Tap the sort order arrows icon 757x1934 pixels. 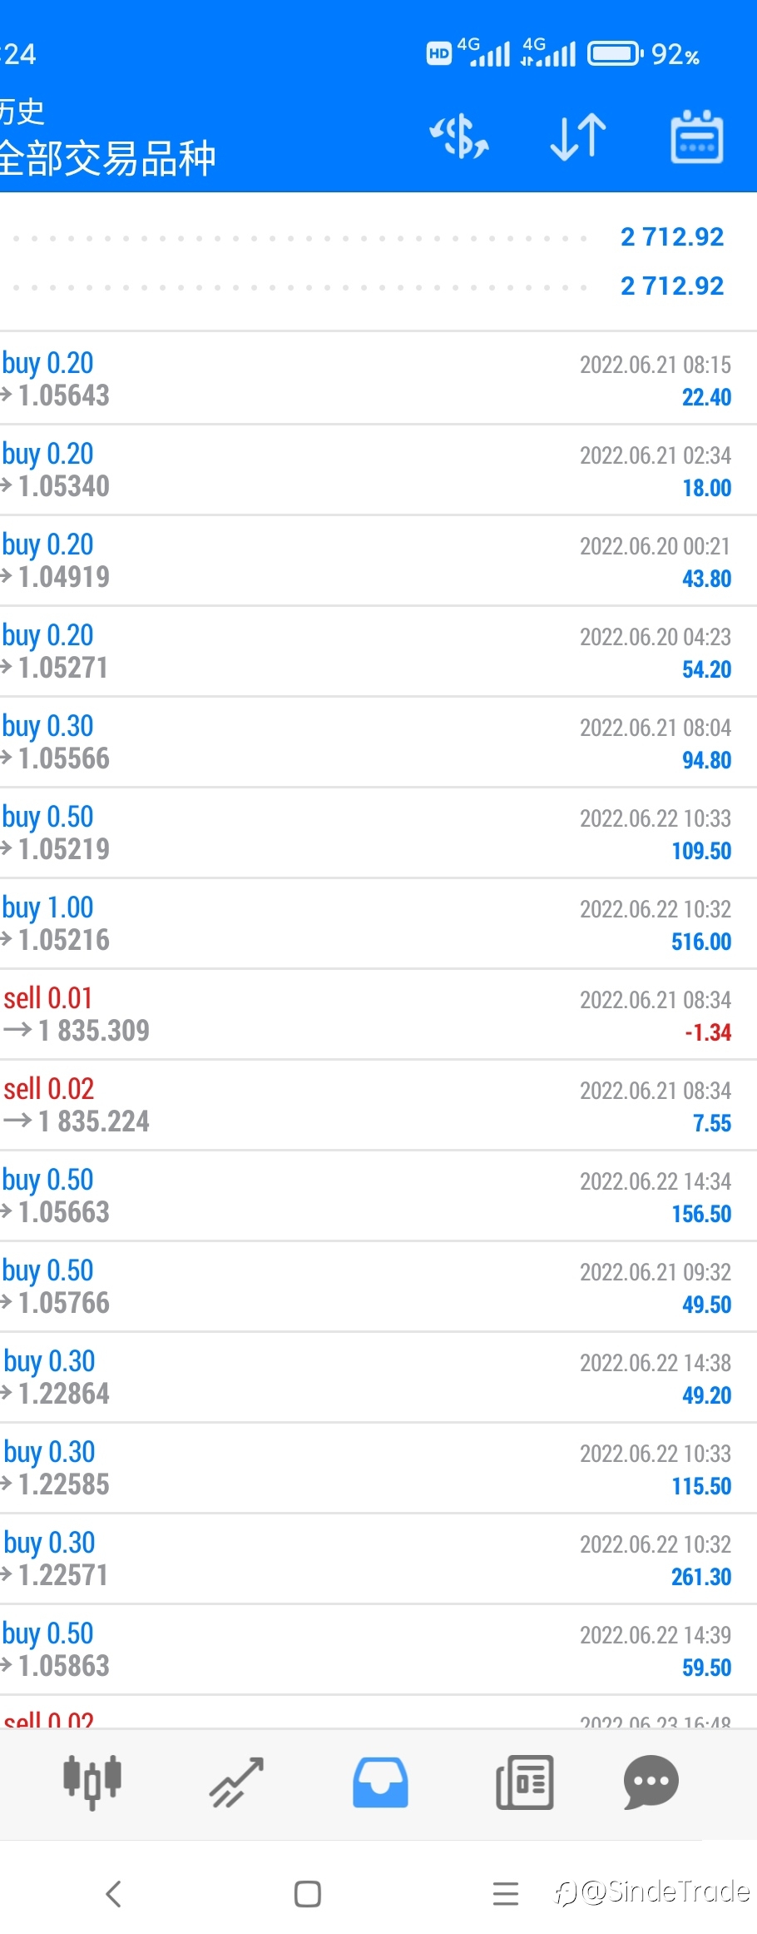578,137
